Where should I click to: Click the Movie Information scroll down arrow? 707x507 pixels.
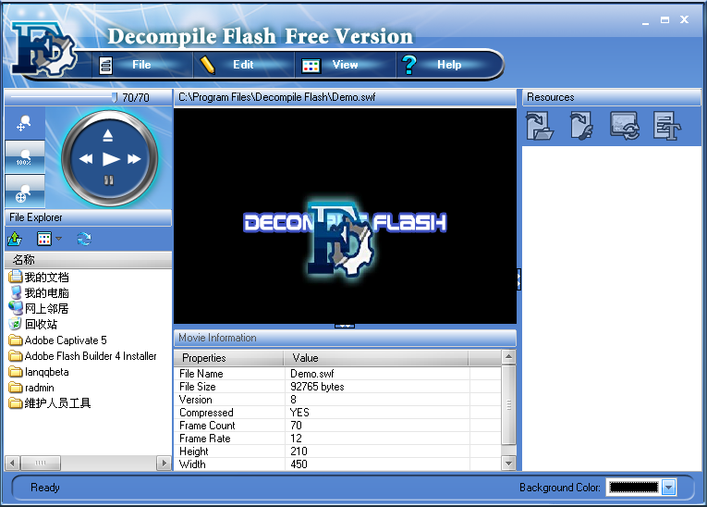(x=508, y=464)
